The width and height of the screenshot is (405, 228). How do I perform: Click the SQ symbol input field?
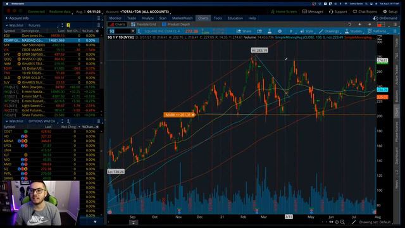[120, 31]
